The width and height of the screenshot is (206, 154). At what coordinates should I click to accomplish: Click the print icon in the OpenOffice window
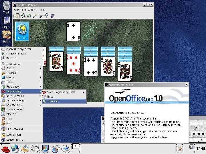pyautogui.click(x=195, y=128)
